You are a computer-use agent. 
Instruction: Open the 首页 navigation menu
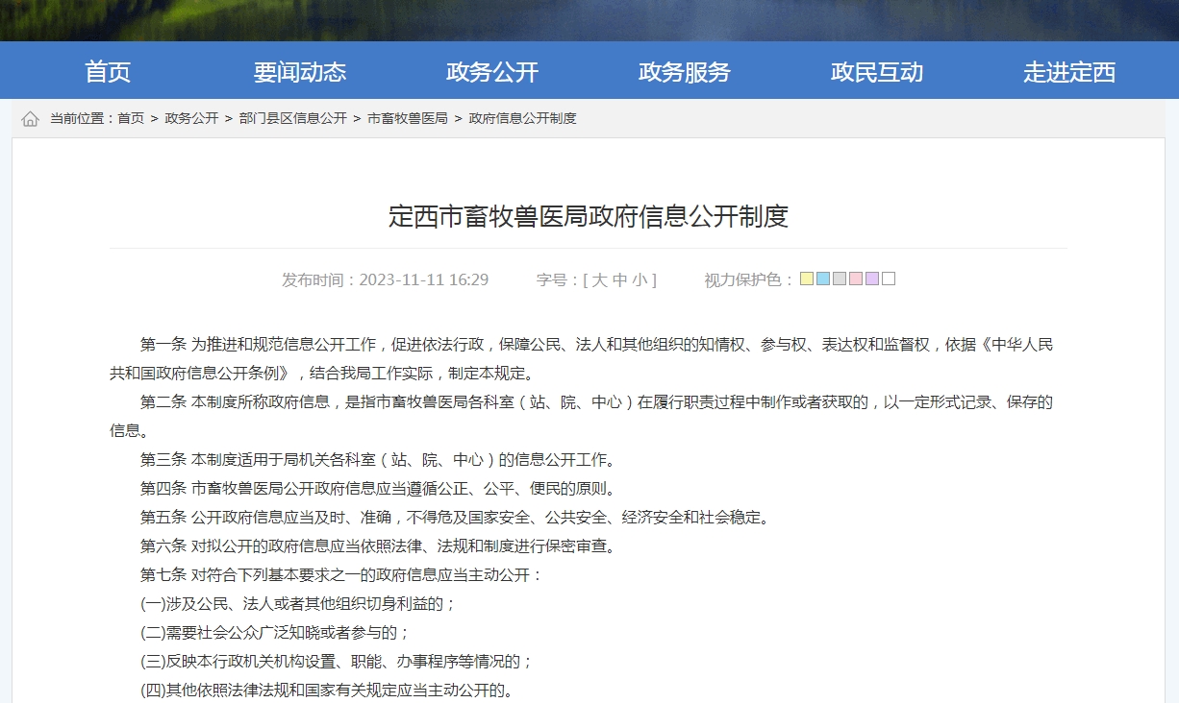coord(109,71)
